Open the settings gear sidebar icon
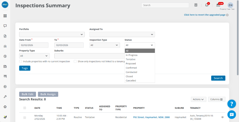This screenshot has height=122, width=239. [x=5, y=107]
